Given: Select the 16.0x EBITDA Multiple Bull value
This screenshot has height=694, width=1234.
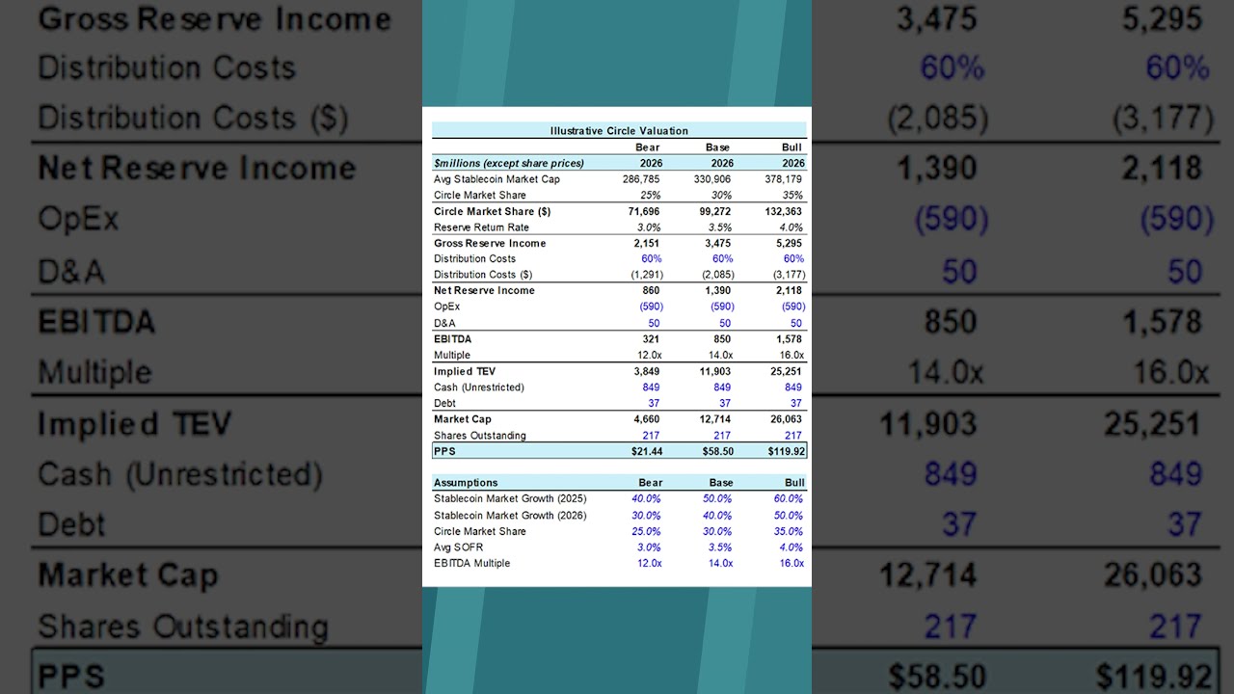Looking at the screenshot, I should pyautogui.click(x=791, y=563).
